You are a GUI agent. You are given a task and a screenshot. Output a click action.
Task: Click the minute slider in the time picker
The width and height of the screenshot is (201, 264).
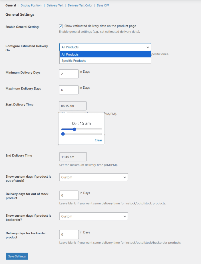click(x=63, y=134)
